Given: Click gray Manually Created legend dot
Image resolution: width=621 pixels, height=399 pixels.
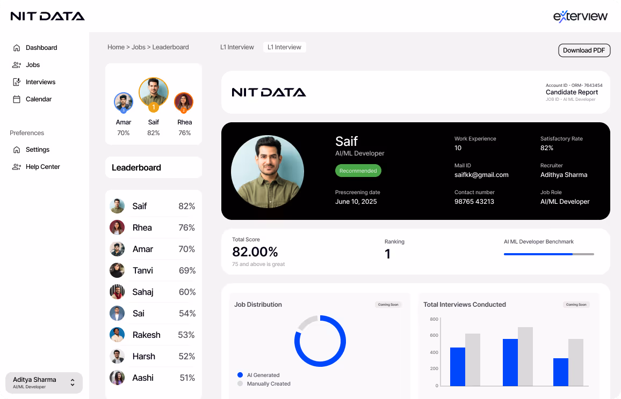Looking at the screenshot, I should (x=240, y=383).
